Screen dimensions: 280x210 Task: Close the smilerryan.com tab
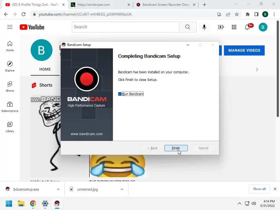pyautogui.click(x=129, y=5)
